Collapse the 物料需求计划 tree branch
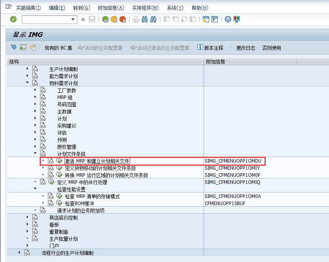Screen dimensions: 329x262 coord(27,82)
